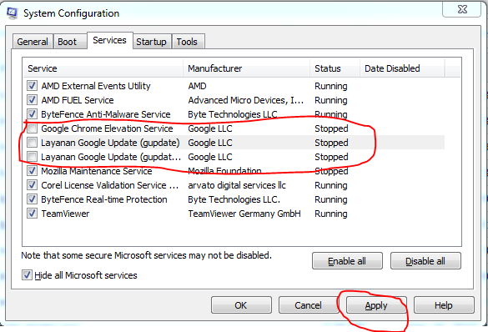The width and height of the screenshot is (488, 332).
Task: Select the AMD FUEL Service row name
Action: click(78, 100)
